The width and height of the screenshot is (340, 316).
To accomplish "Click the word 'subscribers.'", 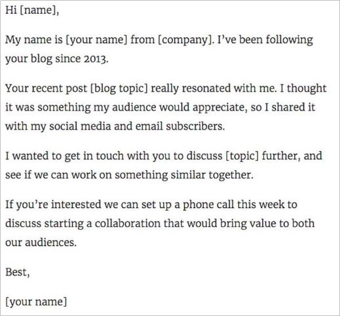I will (195, 126).
